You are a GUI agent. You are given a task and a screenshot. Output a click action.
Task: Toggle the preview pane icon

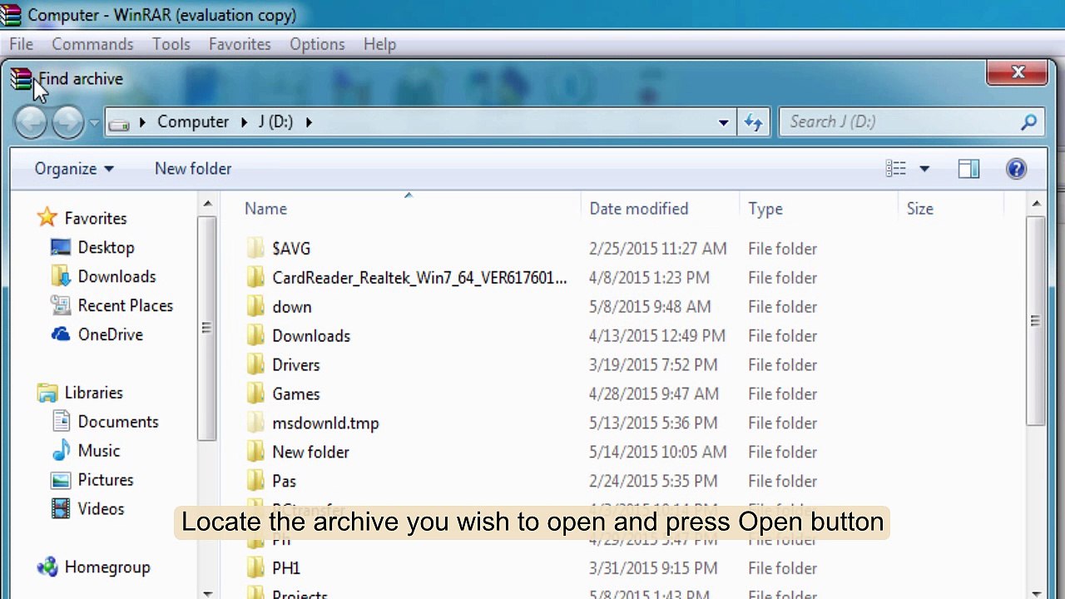(968, 169)
